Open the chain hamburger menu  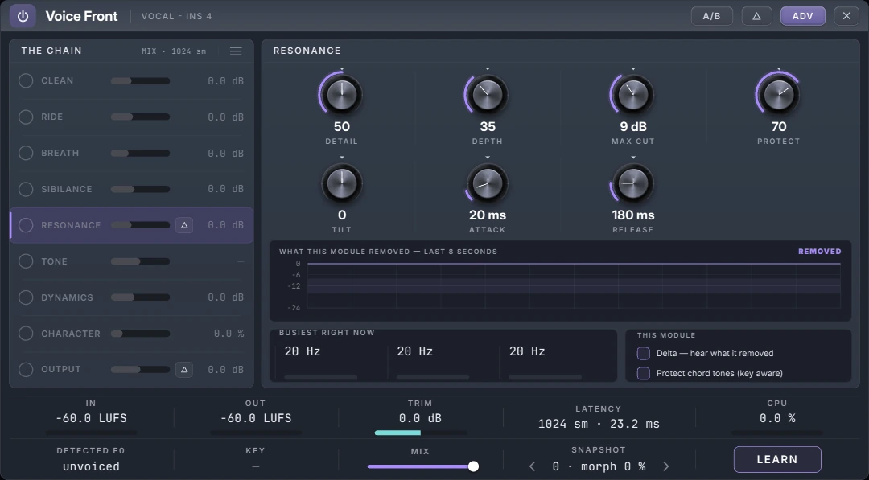[236, 51]
